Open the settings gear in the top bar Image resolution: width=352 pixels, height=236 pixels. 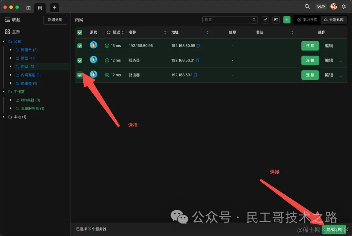click(x=344, y=6)
